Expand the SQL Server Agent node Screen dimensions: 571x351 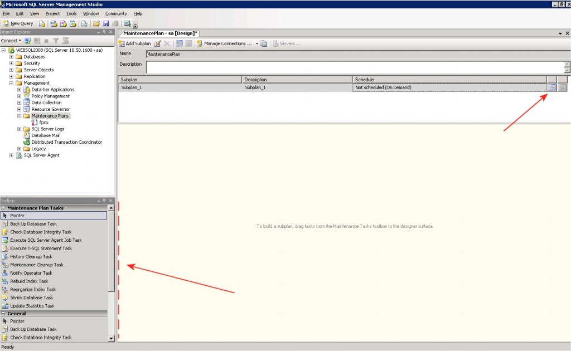click(x=11, y=155)
